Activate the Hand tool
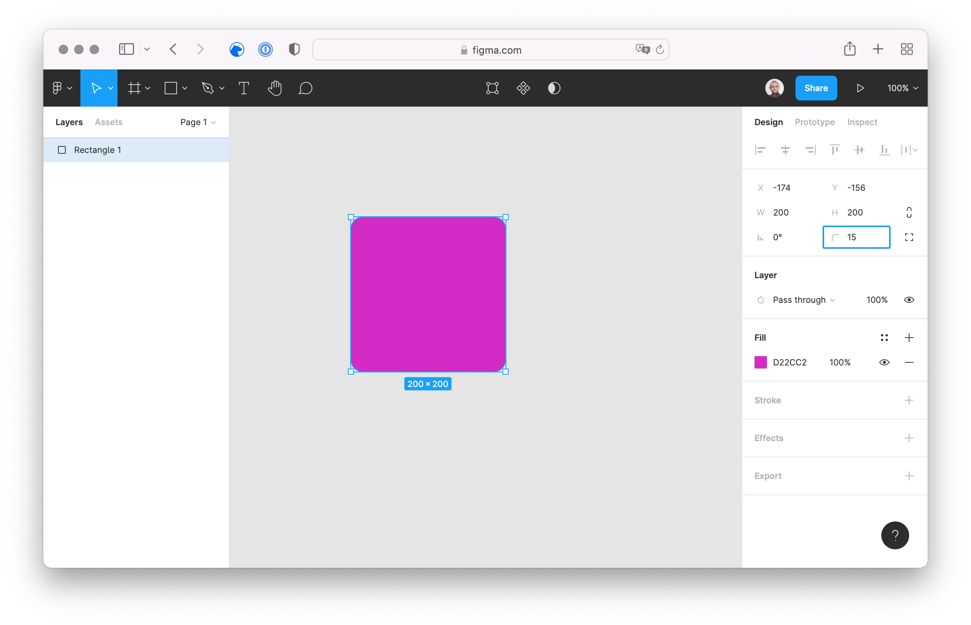 [275, 88]
